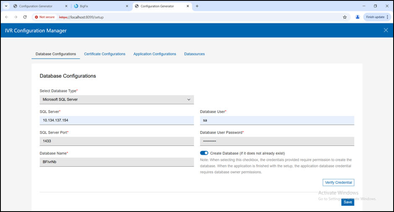Open the tab search chevron
The width and height of the screenshot is (394, 212).
pyautogui.click(x=6, y=6)
